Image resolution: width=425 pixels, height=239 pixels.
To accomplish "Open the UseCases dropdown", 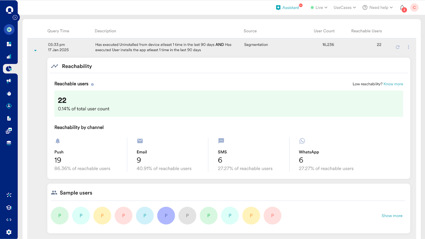I will pyautogui.click(x=345, y=7).
